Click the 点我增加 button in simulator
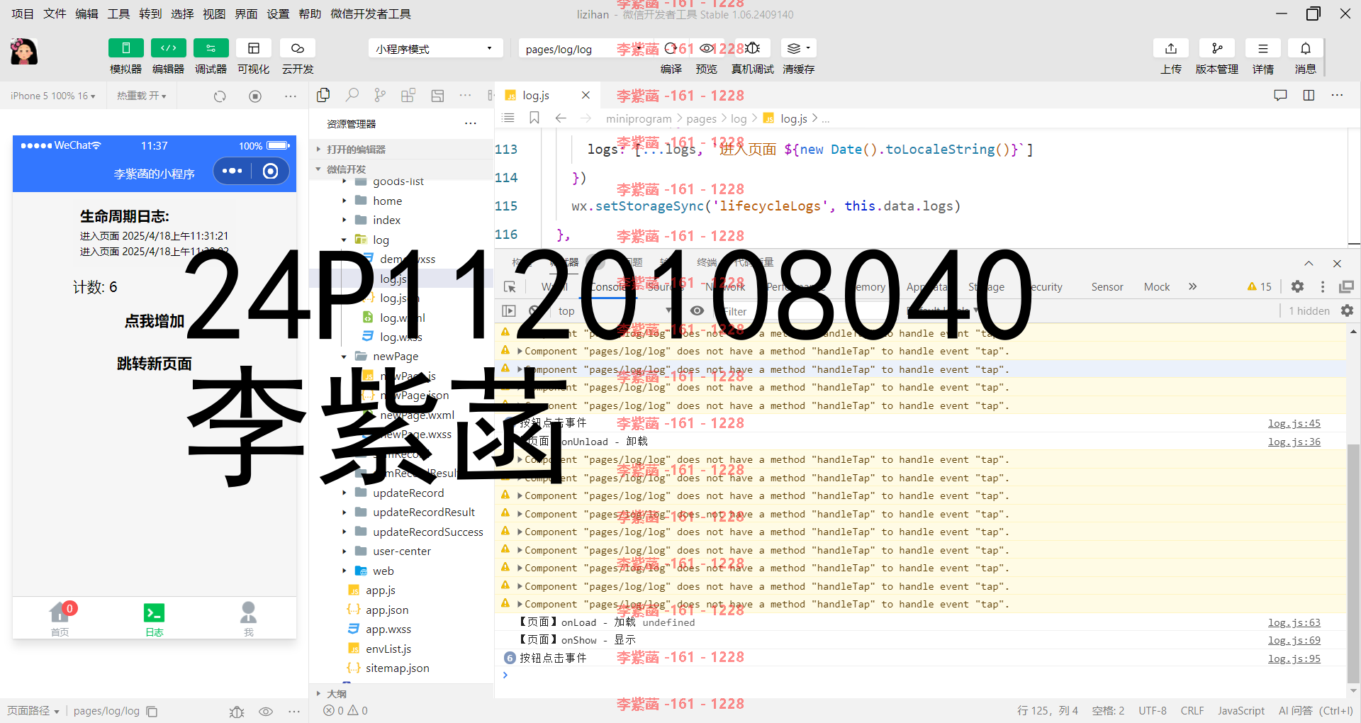Viewport: 1361px width, 723px height. (x=155, y=321)
